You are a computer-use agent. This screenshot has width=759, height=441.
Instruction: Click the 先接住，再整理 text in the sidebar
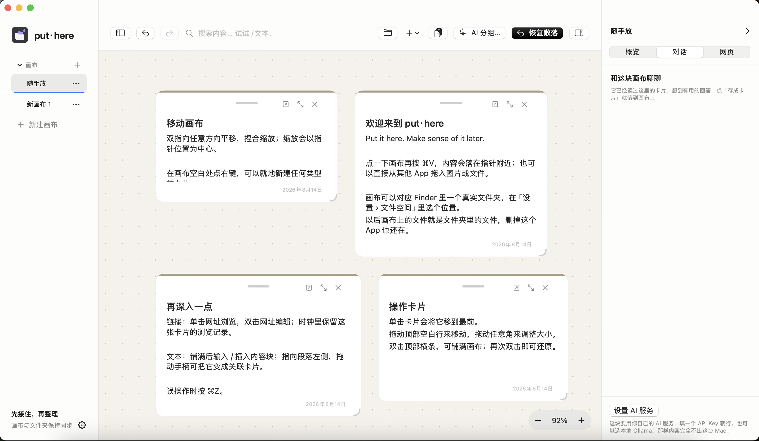[34, 414]
